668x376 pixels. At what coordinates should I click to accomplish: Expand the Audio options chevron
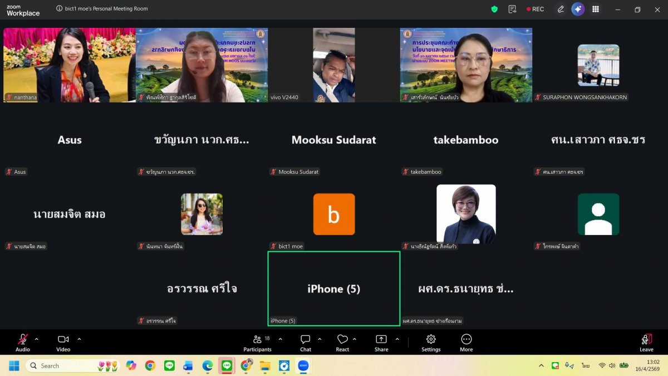click(37, 339)
